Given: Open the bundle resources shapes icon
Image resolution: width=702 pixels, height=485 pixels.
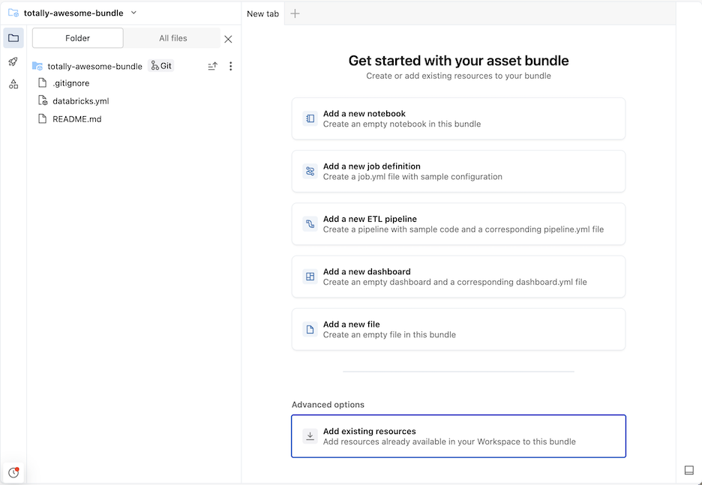Looking at the screenshot, I should click(x=13, y=84).
